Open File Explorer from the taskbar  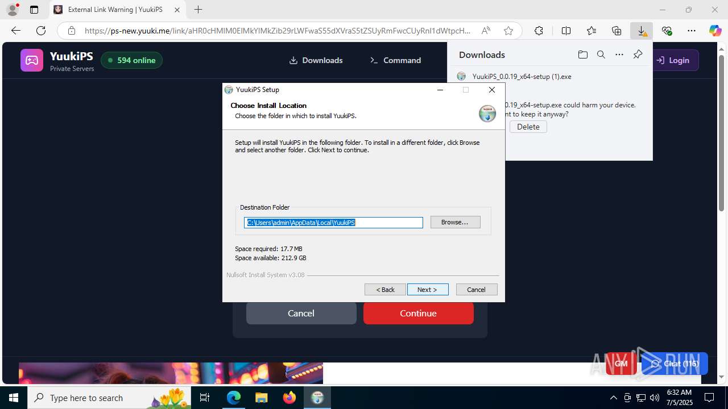click(x=261, y=398)
